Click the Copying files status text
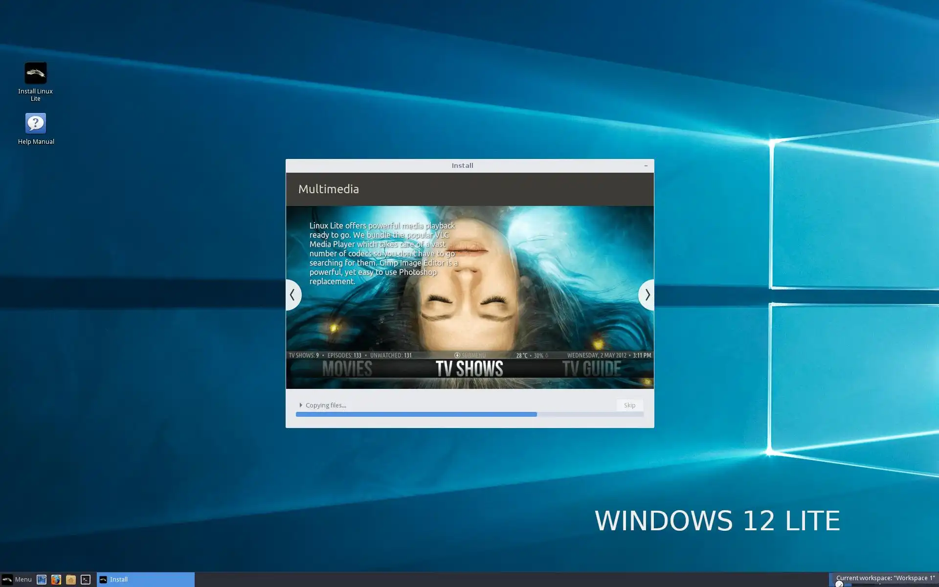The width and height of the screenshot is (939, 587). tap(326, 405)
